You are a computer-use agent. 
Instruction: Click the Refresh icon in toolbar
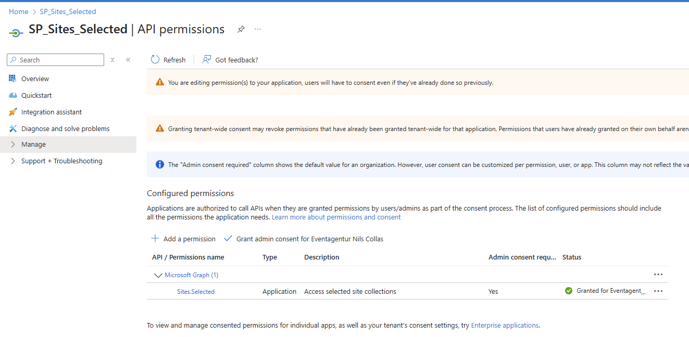click(x=155, y=60)
